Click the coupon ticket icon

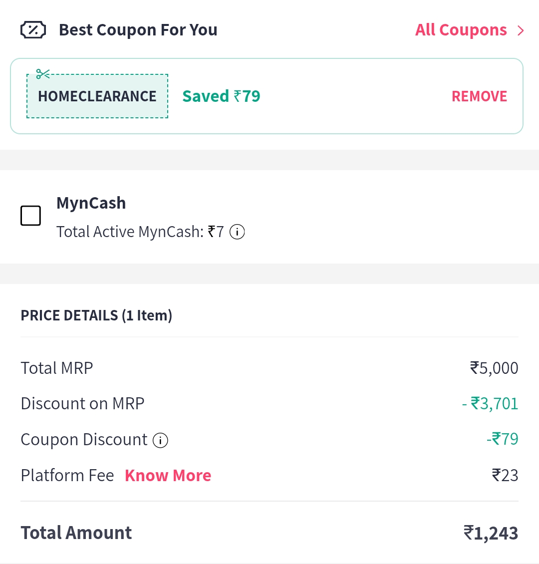(33, 30)
